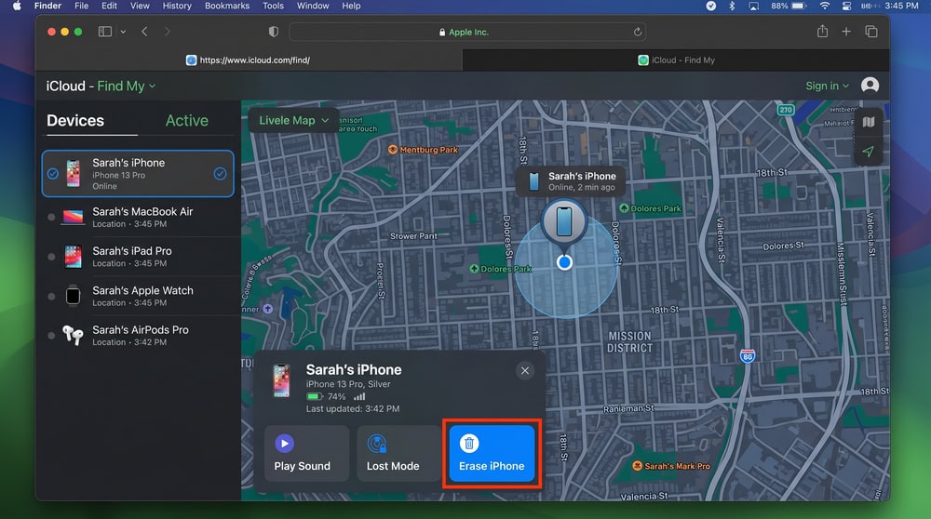Click the "MISSION DISTRICT" map label

tap(630, 342)
